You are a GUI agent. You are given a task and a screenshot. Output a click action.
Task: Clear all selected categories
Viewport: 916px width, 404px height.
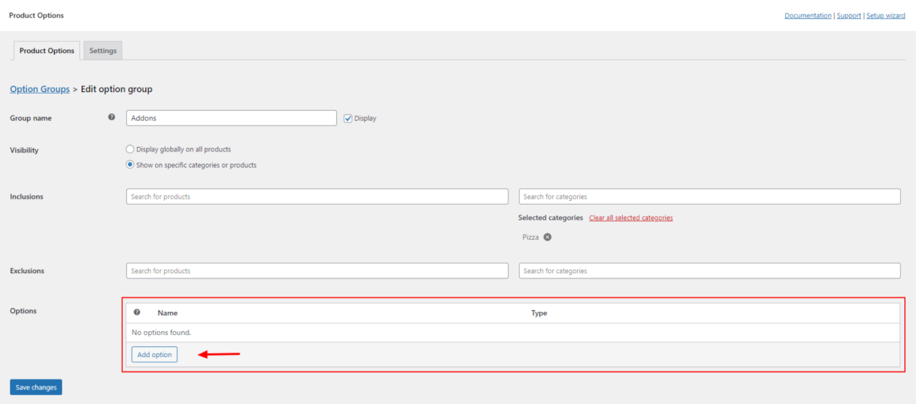(x=630, y=217)
